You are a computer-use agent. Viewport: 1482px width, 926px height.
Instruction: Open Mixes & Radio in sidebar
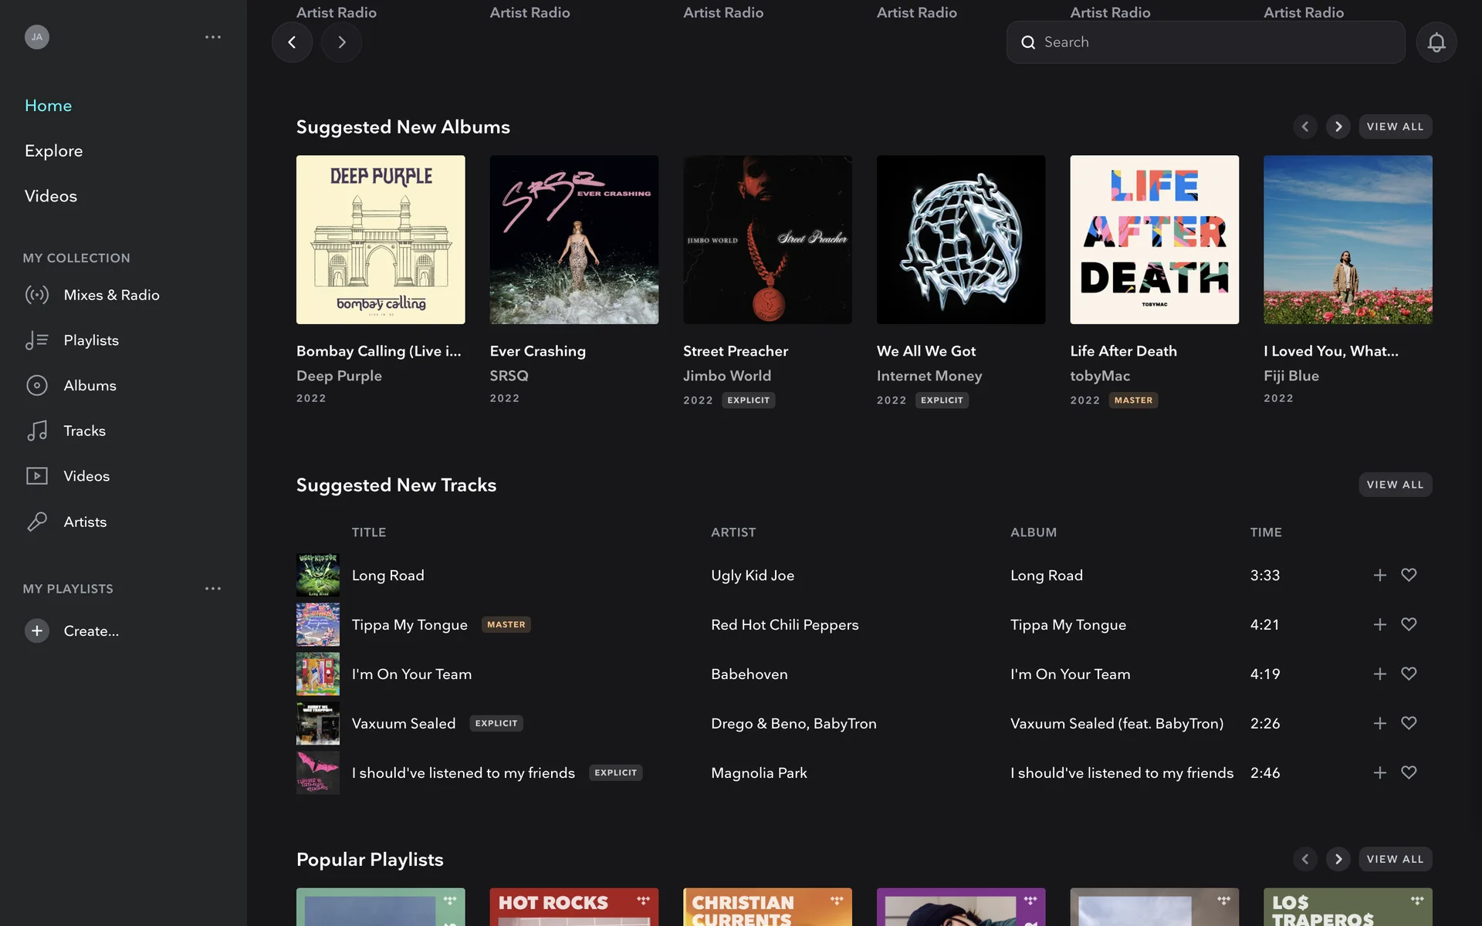coord(111,295)
